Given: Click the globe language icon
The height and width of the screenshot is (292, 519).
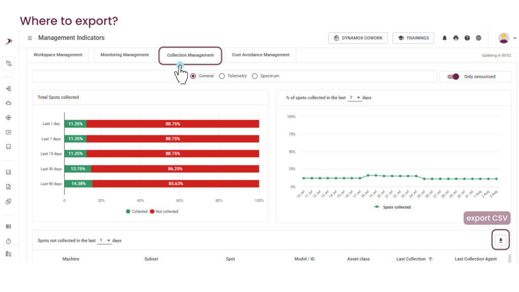Looking at the screenshot, I should pyautogui.click(x=478, y=38).
